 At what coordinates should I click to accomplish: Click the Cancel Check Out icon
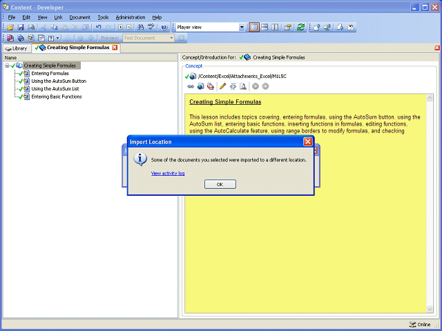click(351, 28)
